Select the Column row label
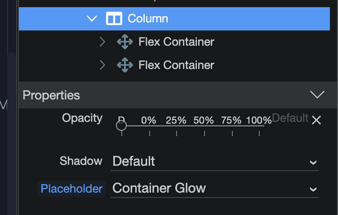This screenshot has width=338, height=215. coord(148,18)
